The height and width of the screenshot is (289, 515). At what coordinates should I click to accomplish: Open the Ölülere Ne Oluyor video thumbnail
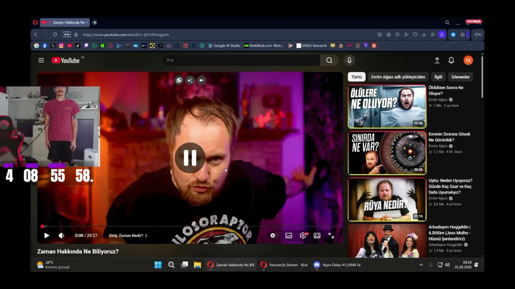pos(387,106)
